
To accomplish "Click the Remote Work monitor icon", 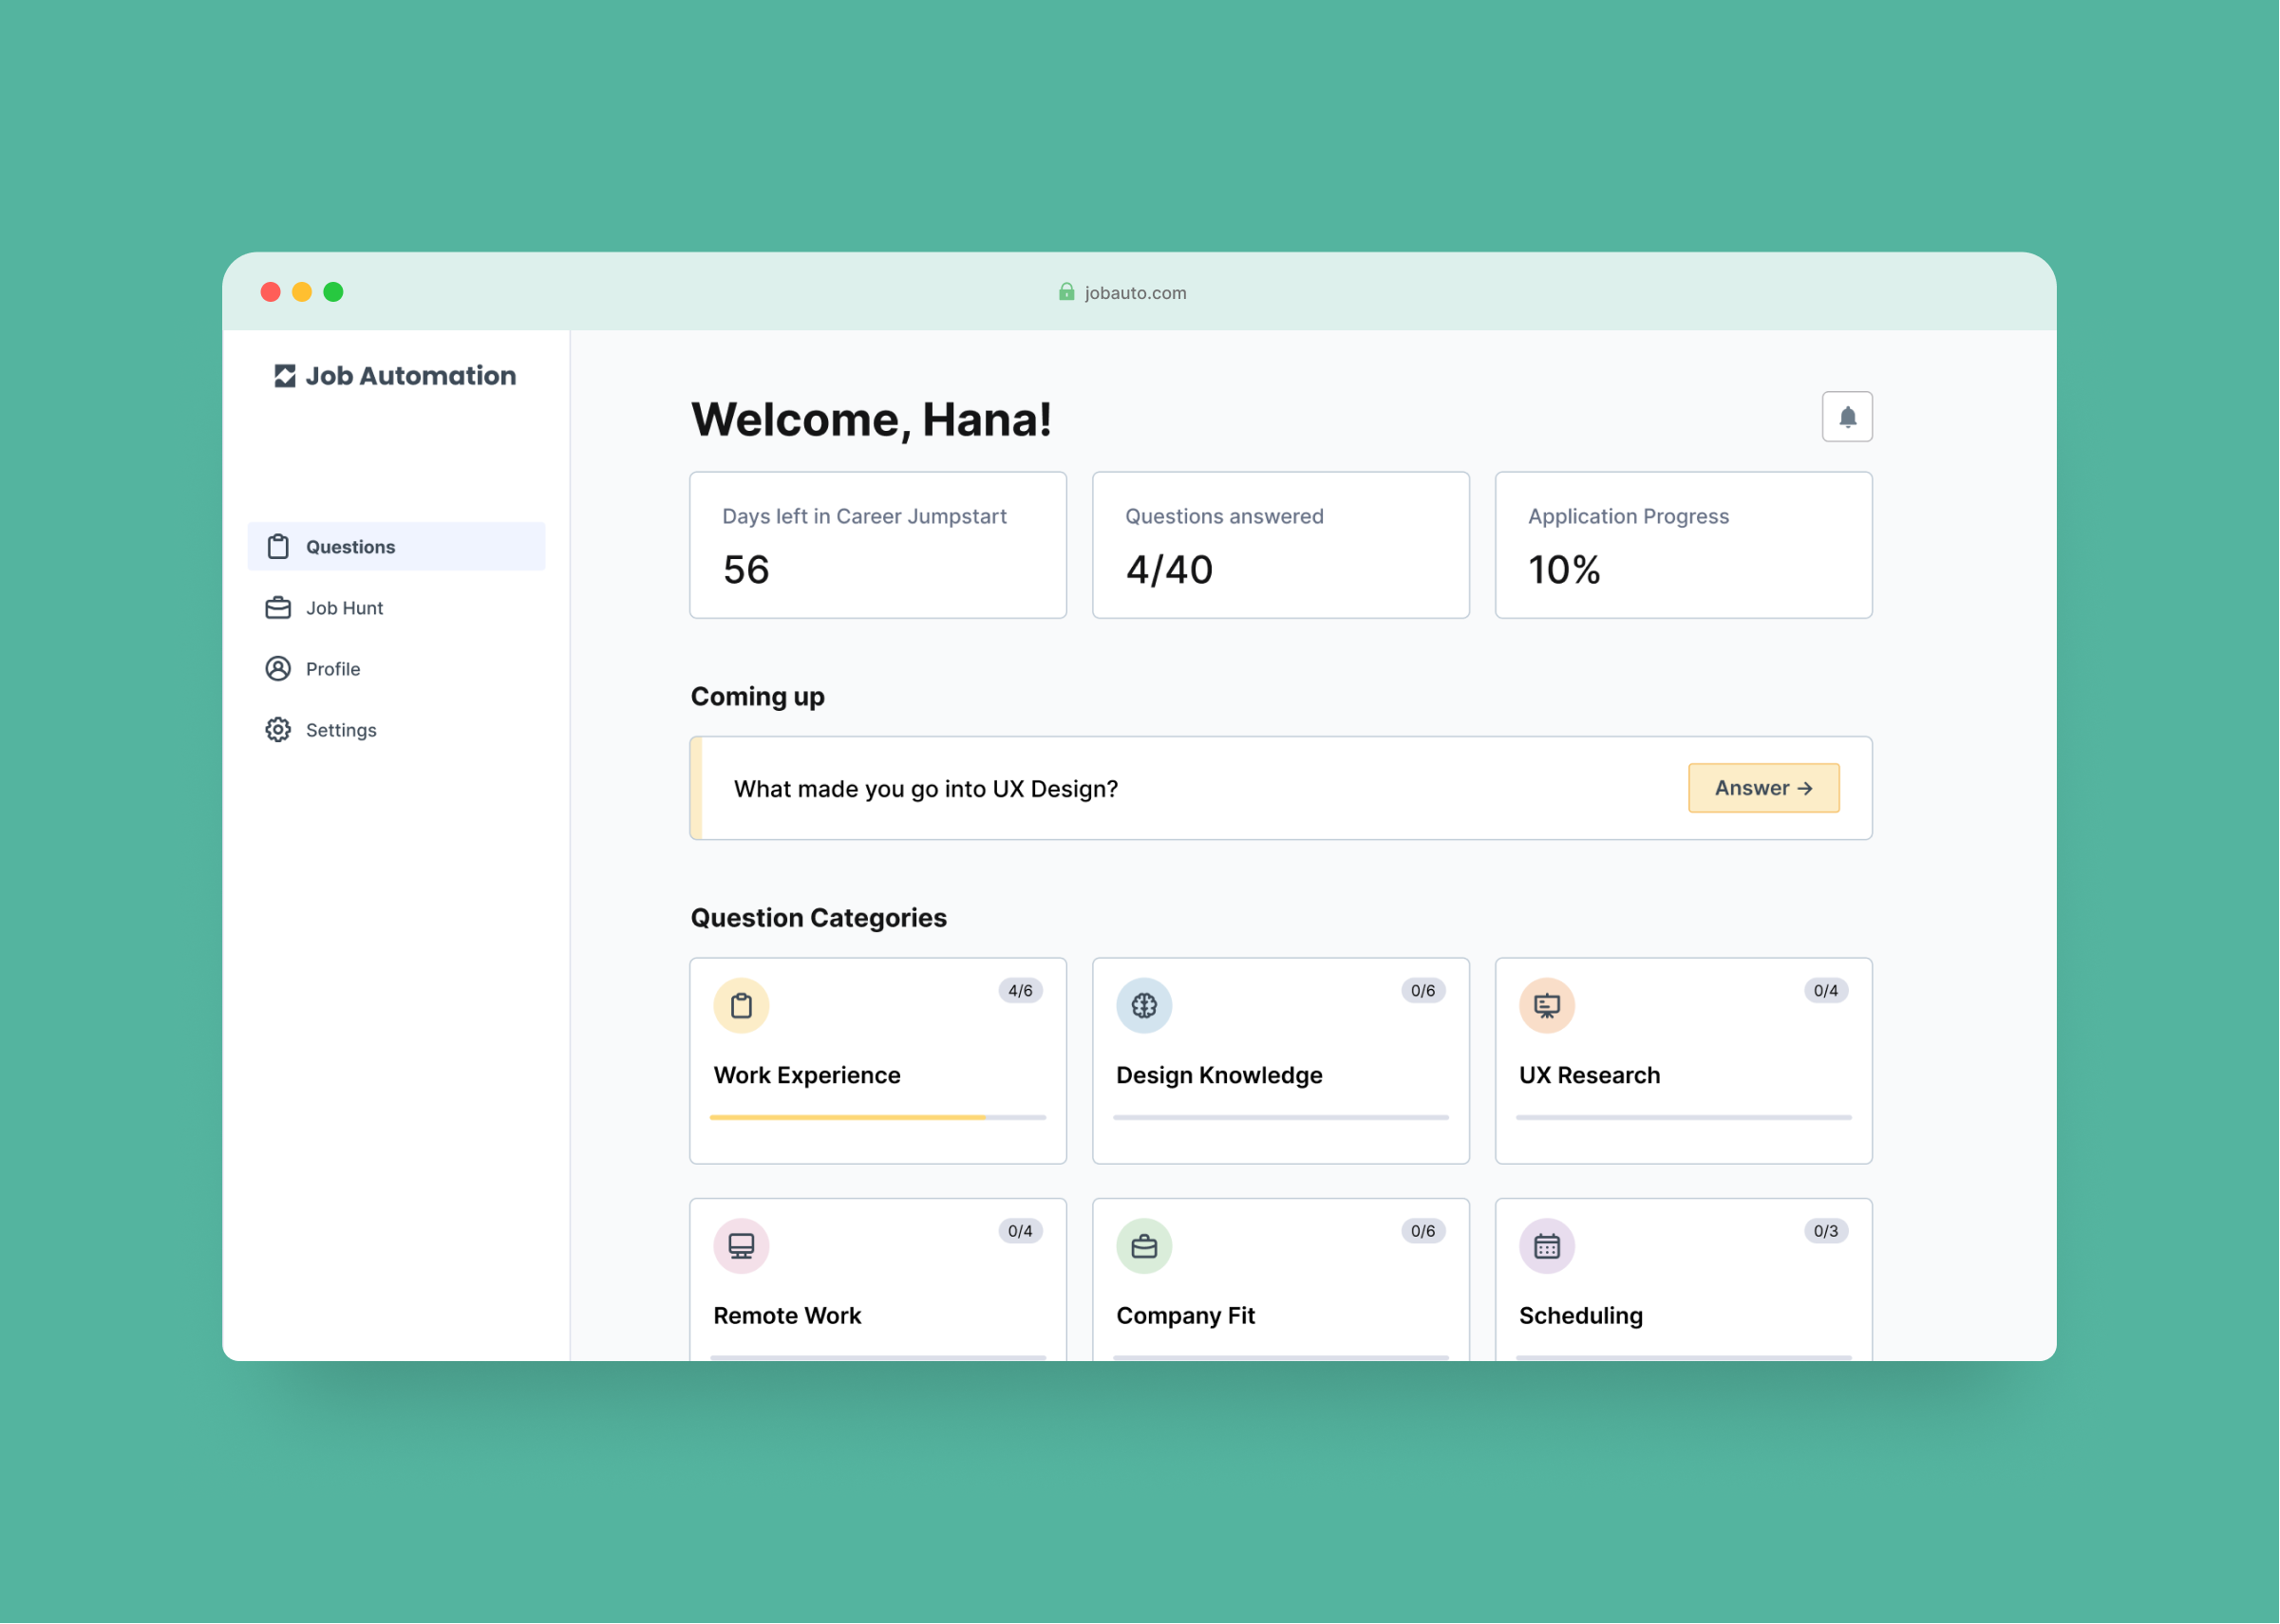I will coord(741,1245).
